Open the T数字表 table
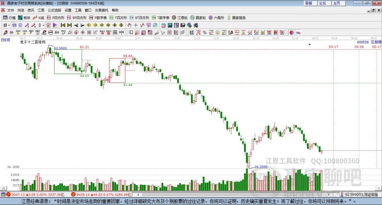 pos(160,18)
